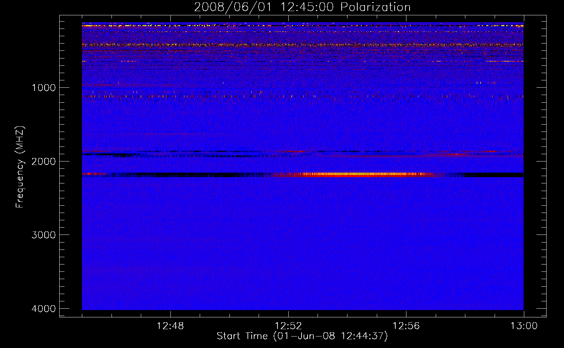This screenshot has height=348, width=564.
Task: Click the "4000" frequency tick label
Action: click(x=44, y=309)
